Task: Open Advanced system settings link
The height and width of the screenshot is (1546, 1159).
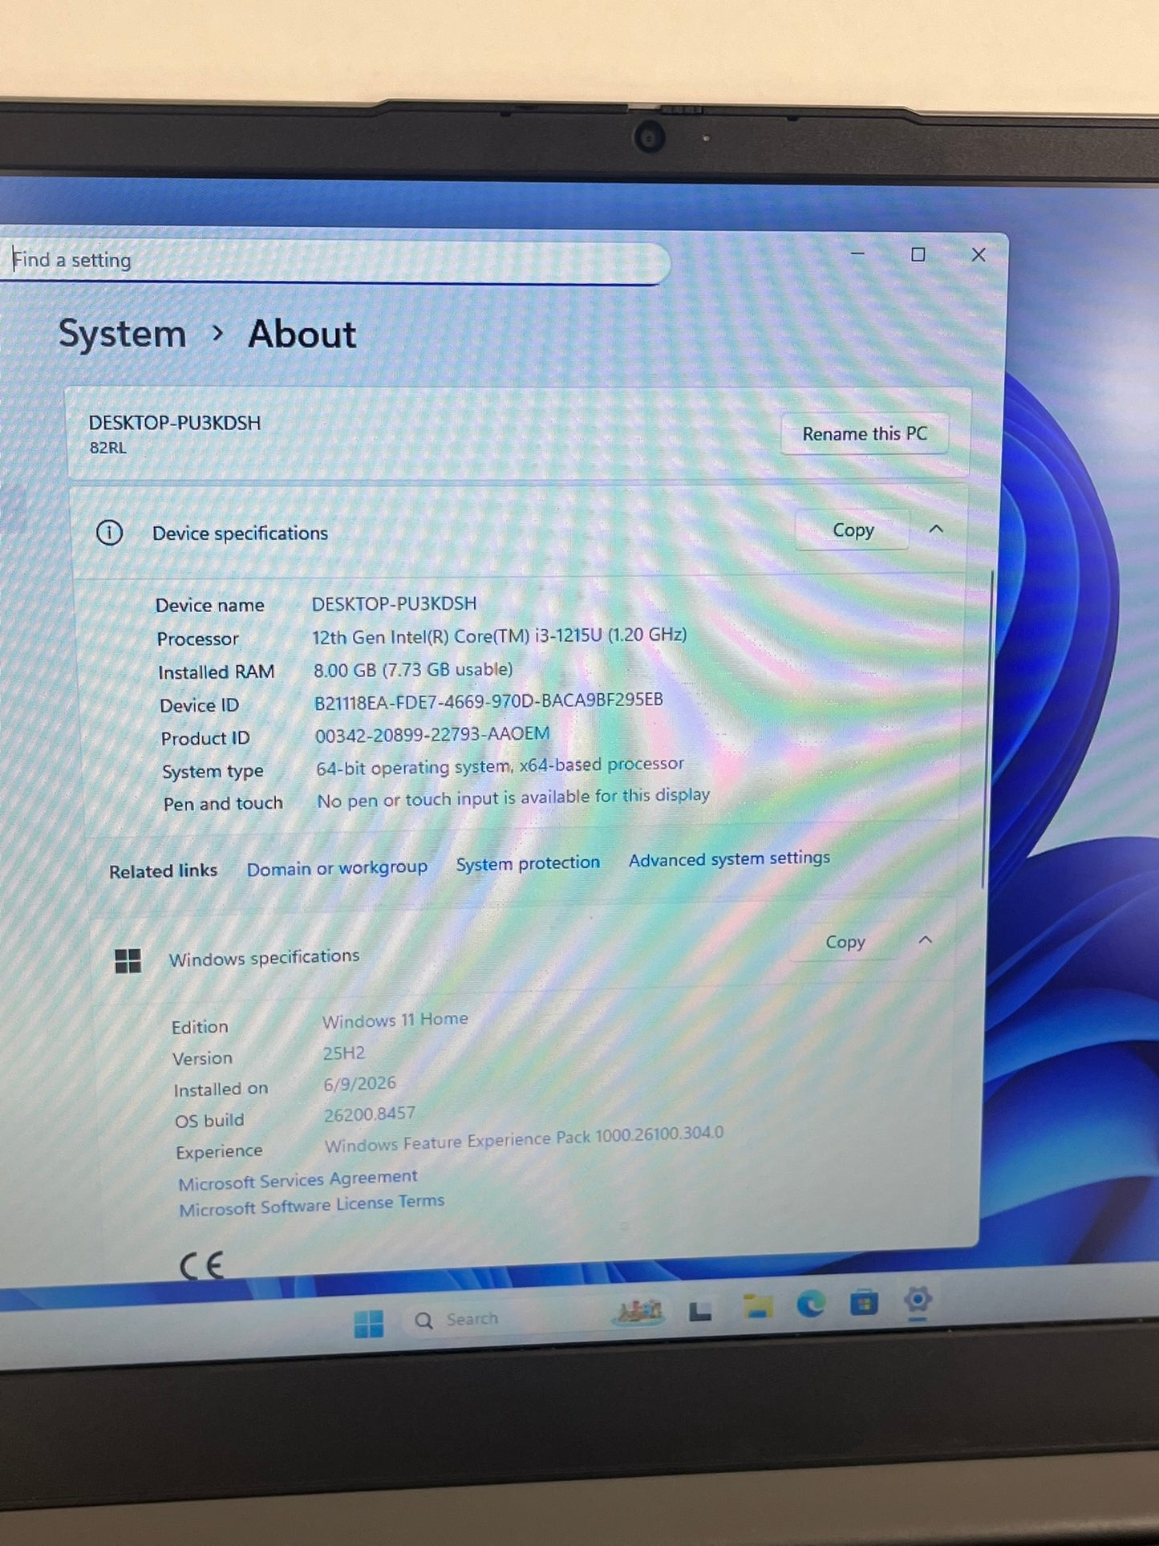Action: pos(729,858)
